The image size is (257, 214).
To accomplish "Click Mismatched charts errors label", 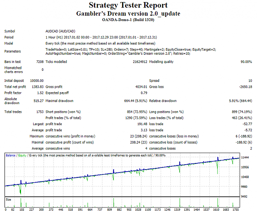I will [x=14, y=70].
